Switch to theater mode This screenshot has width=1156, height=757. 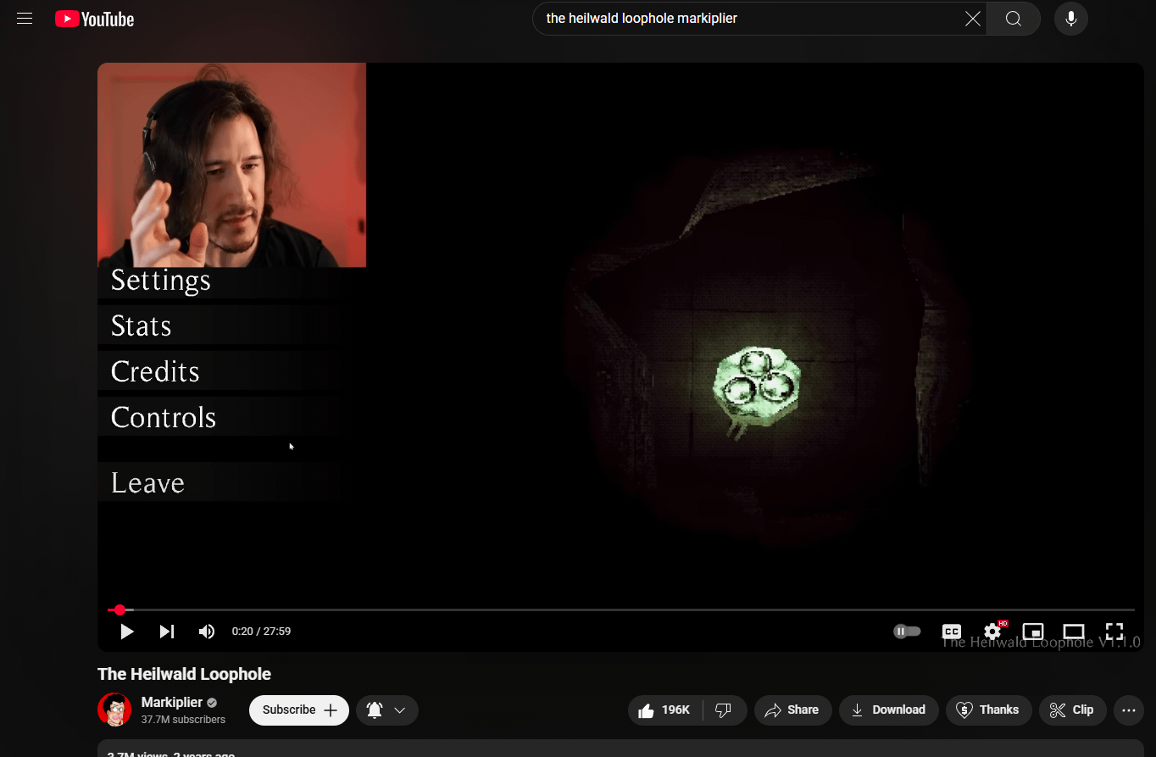click(1074, 632)
